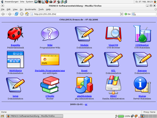Open the File menu
157x118 pixels.
click(3, 9)
